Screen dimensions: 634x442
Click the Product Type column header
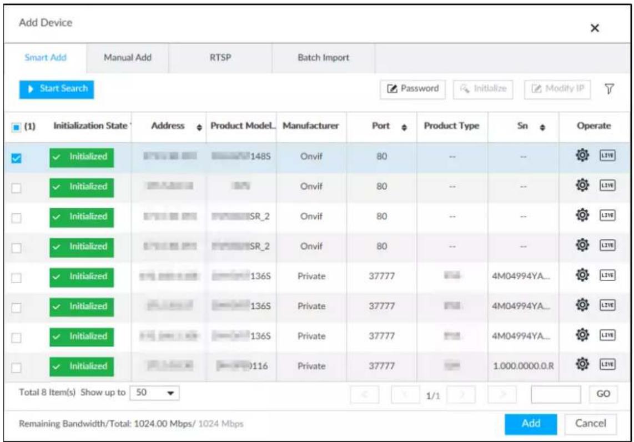[x=452, y=126]
